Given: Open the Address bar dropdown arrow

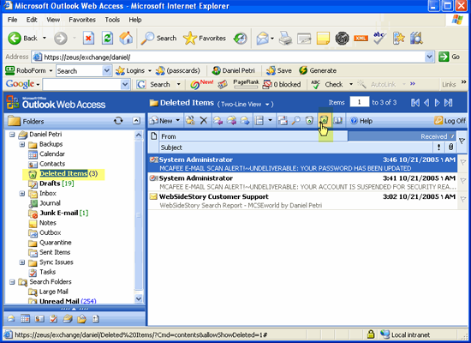Looking at the screenshot, I should 430,57.
